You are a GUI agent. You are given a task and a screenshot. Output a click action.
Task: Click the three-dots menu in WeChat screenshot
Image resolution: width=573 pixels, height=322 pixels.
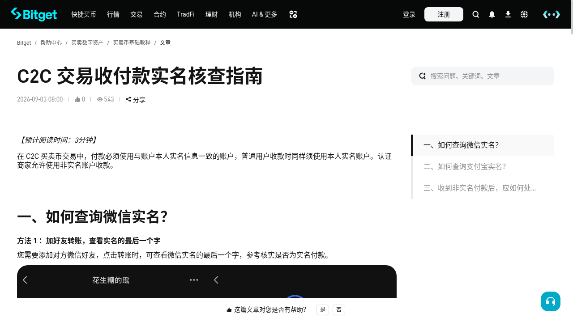(x=194, y=280)
